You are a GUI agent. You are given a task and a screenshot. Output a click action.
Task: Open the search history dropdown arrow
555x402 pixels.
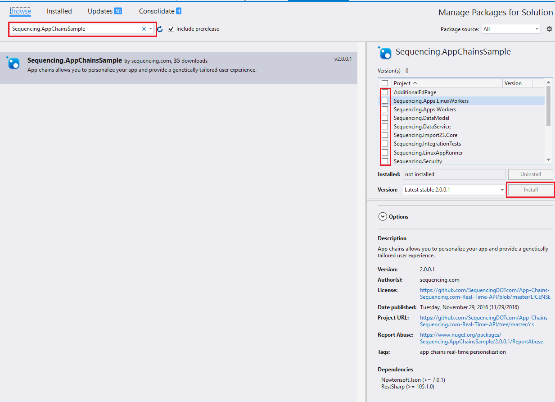151,29
